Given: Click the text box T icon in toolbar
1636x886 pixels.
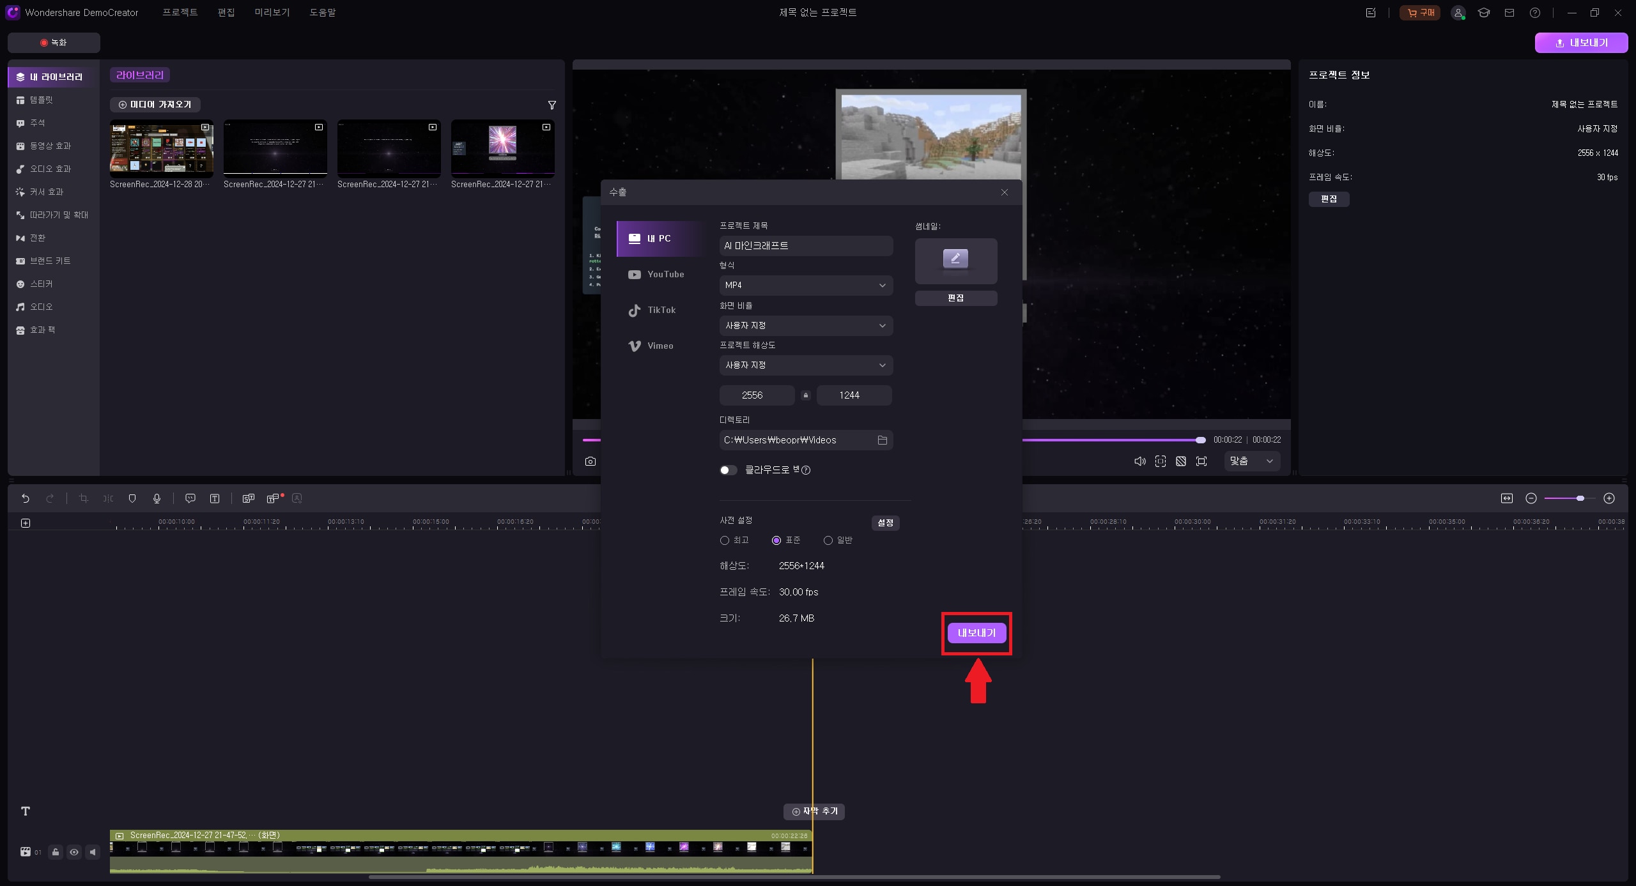Looking at the screenshot, I should (215, 498).
